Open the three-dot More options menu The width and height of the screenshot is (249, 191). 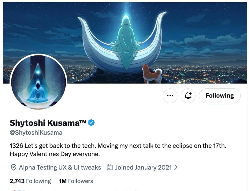(x=170, y=96)
